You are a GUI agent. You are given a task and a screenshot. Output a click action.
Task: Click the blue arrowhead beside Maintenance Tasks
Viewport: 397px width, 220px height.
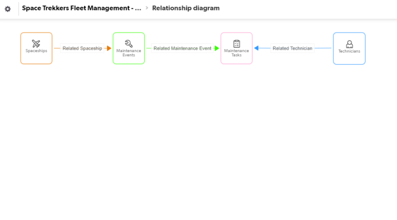click(x=256, y=49)
